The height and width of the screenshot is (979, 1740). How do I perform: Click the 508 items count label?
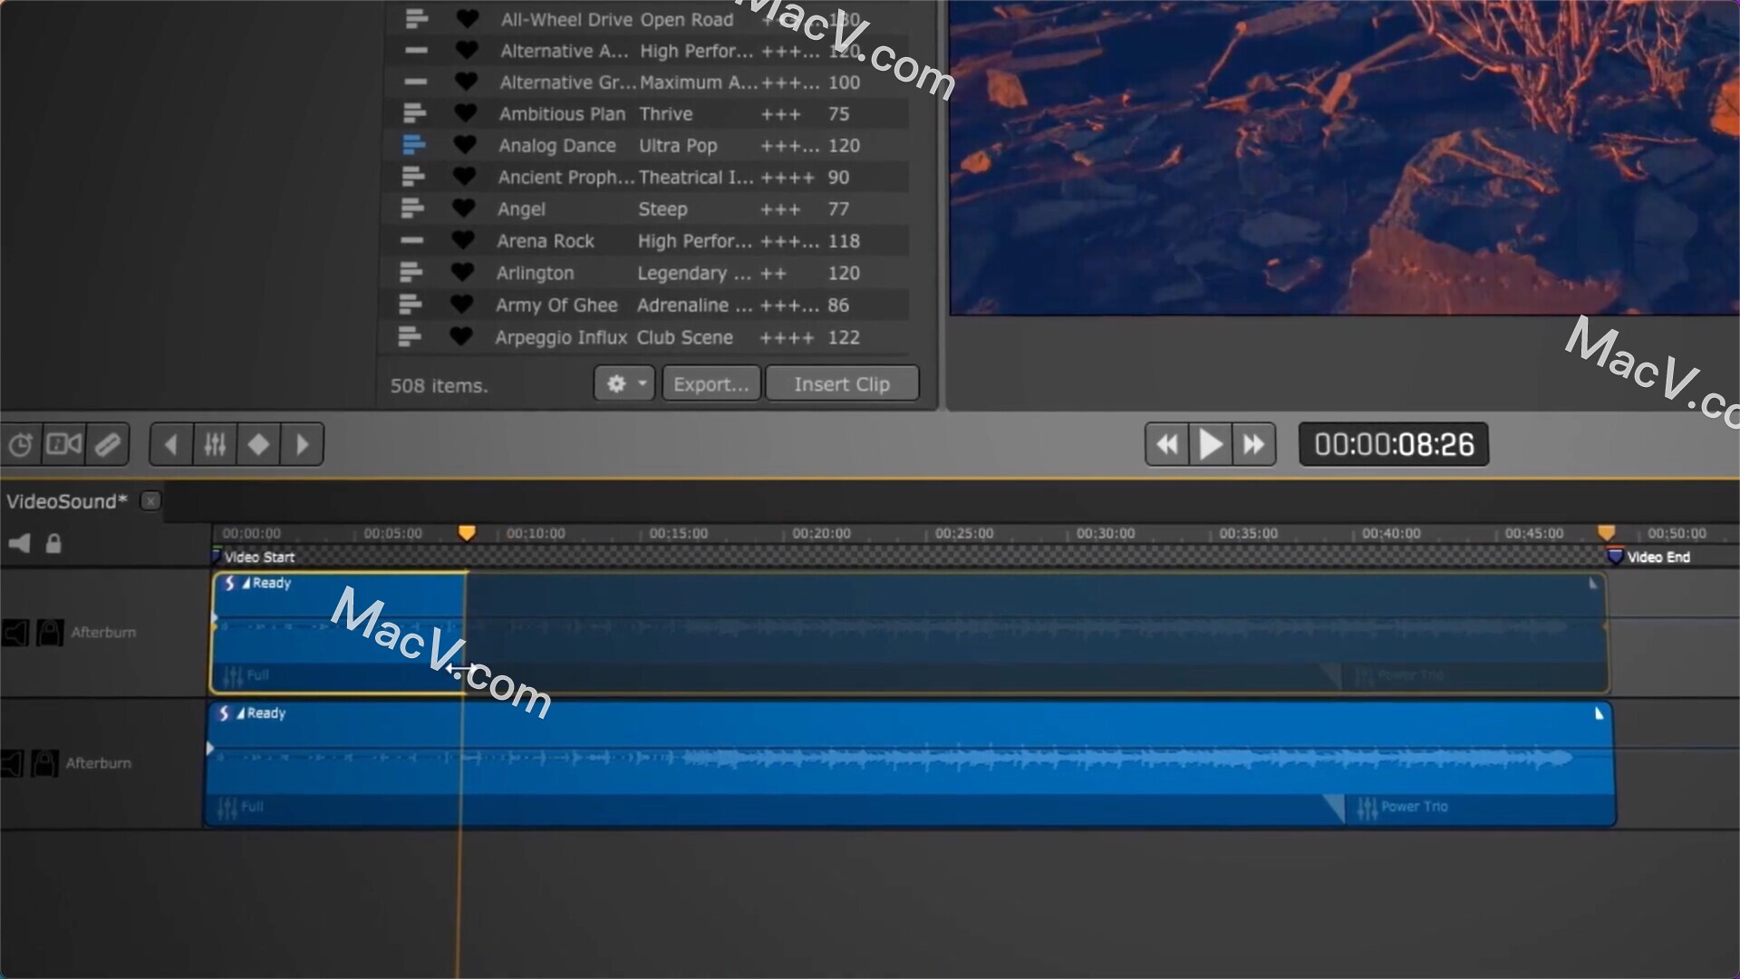point(439,385)
